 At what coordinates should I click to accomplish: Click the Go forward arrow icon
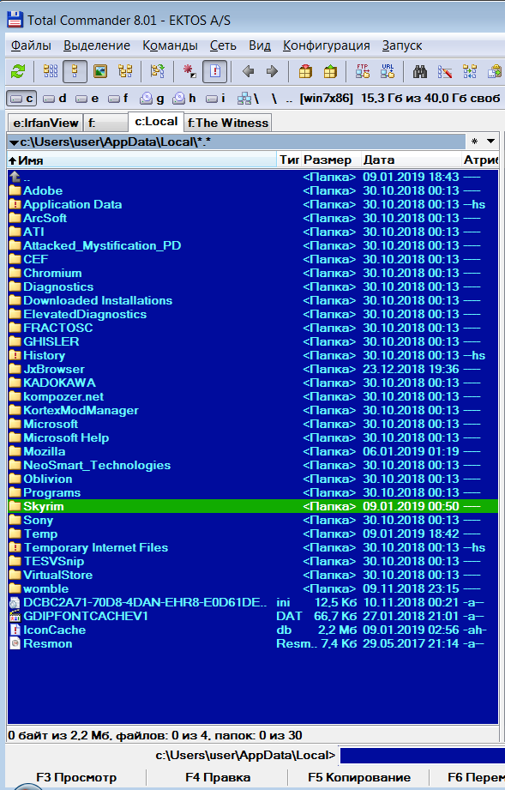[x=273, y=71]
